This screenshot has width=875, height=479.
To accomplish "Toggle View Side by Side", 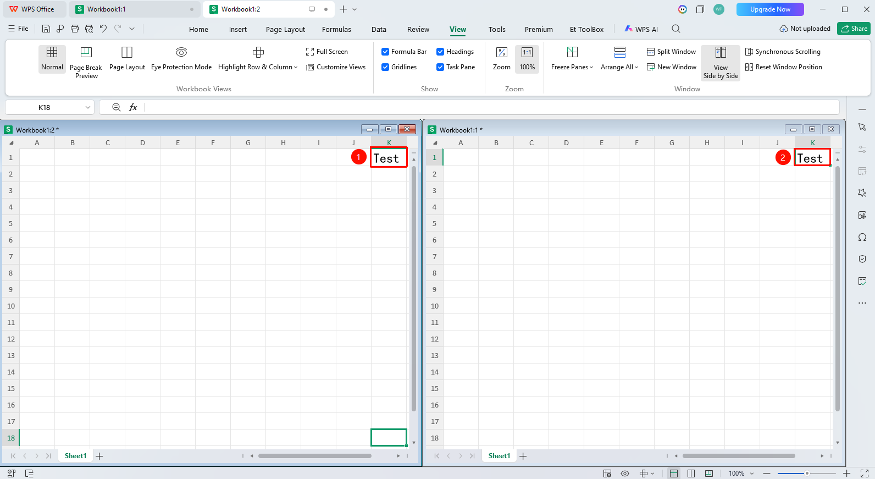I will pyautogui.click(x=721, y=63).
